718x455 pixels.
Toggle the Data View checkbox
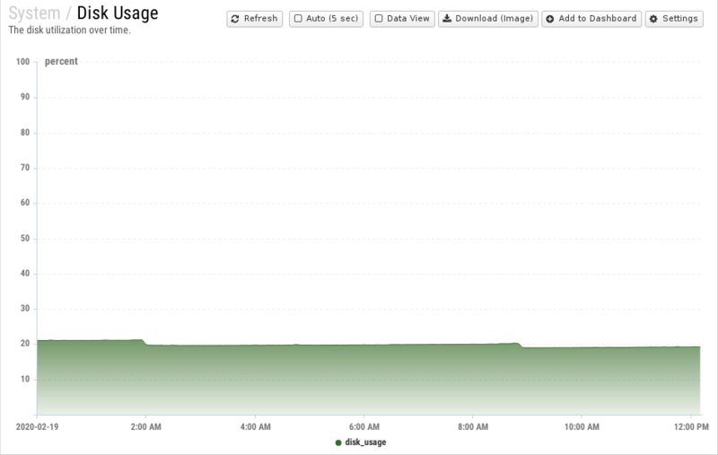pos(379,19)
